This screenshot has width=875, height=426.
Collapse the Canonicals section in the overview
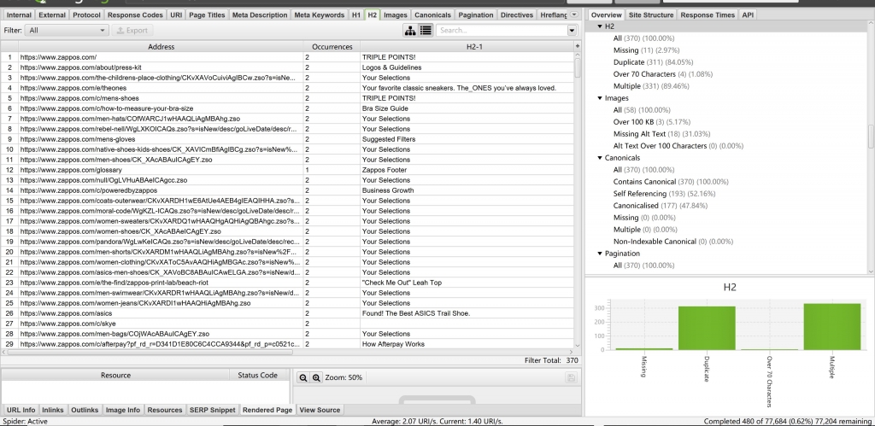(x=600, y=158)
